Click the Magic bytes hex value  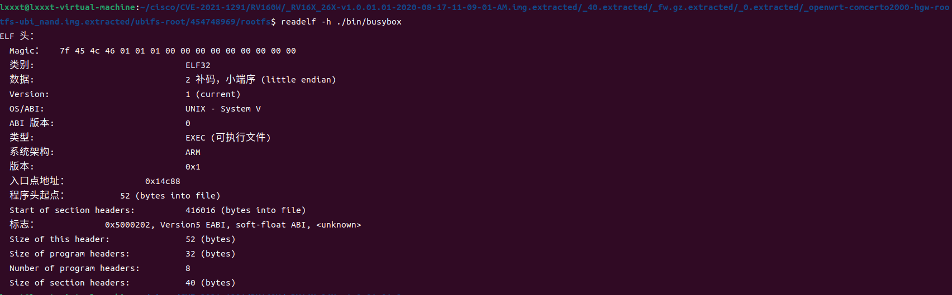pos(178,51)
